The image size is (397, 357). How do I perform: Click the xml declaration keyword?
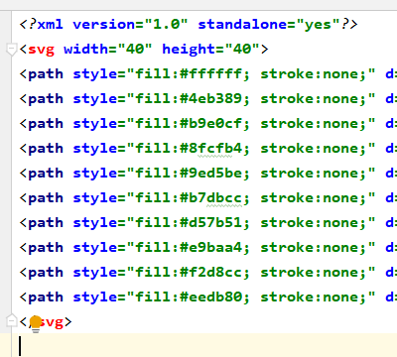pos(51,25)
